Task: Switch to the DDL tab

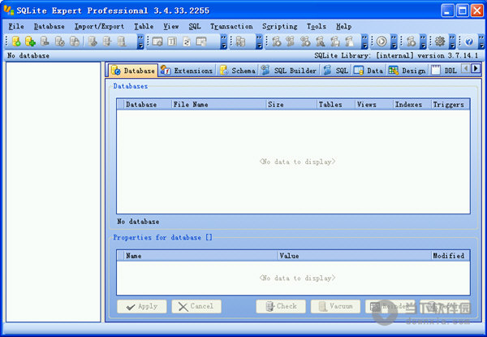Action: tap(445, 71)
